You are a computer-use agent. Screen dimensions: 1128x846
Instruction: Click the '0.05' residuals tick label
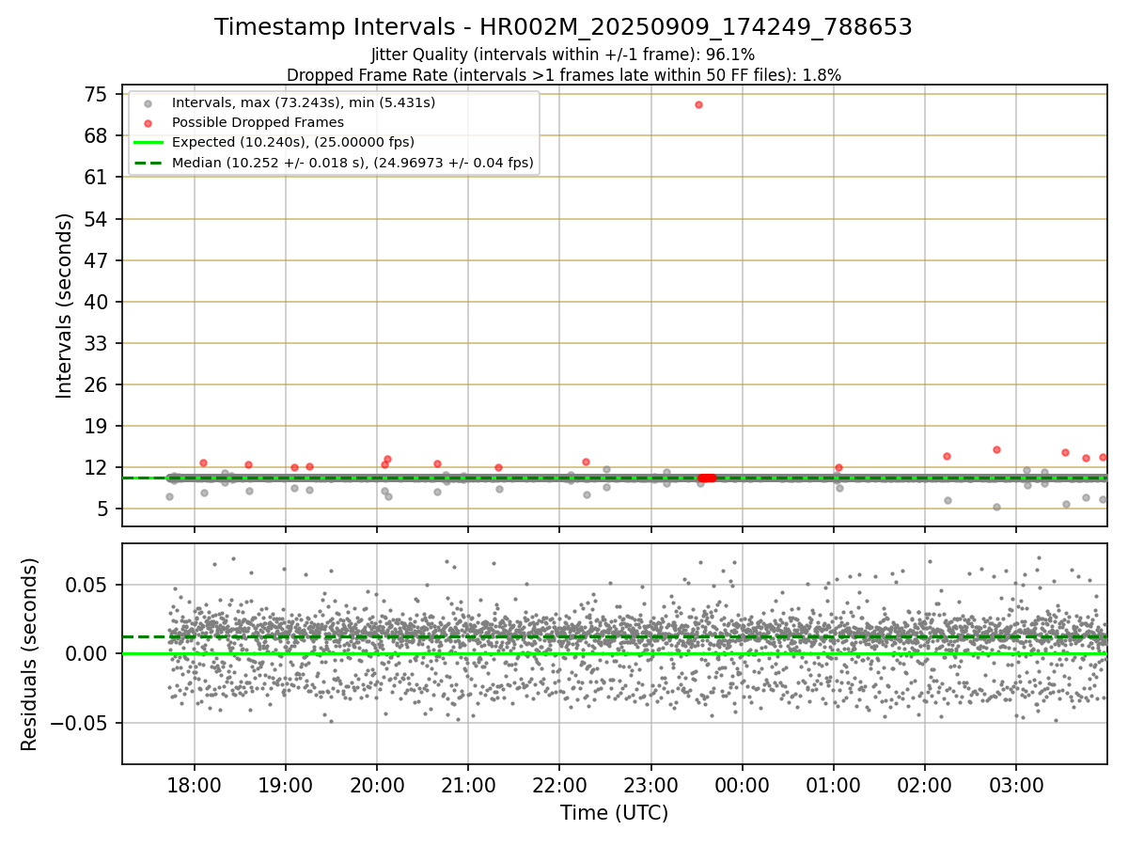pos(86,585)
